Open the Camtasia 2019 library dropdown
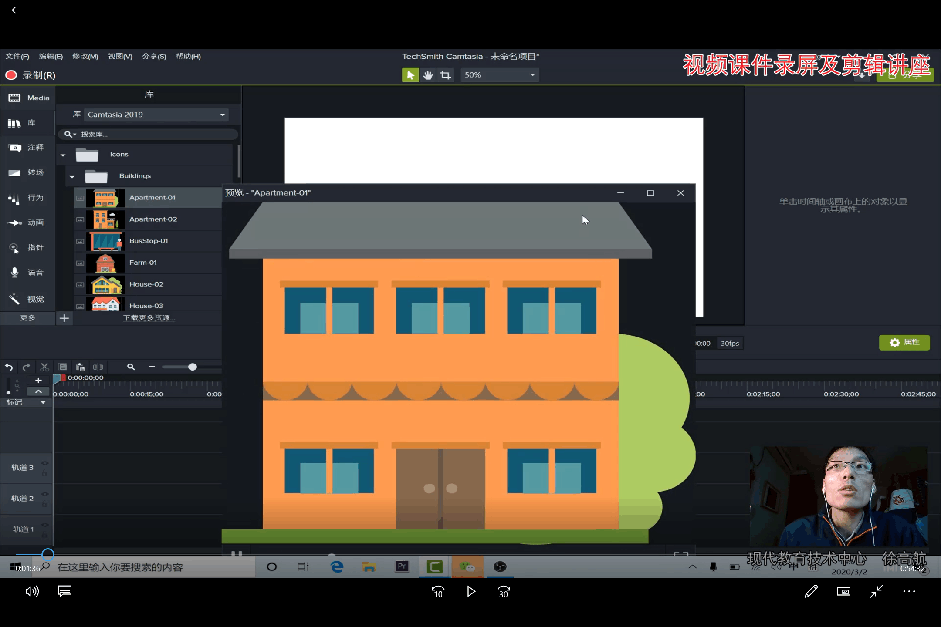 [x=156, y=115]
